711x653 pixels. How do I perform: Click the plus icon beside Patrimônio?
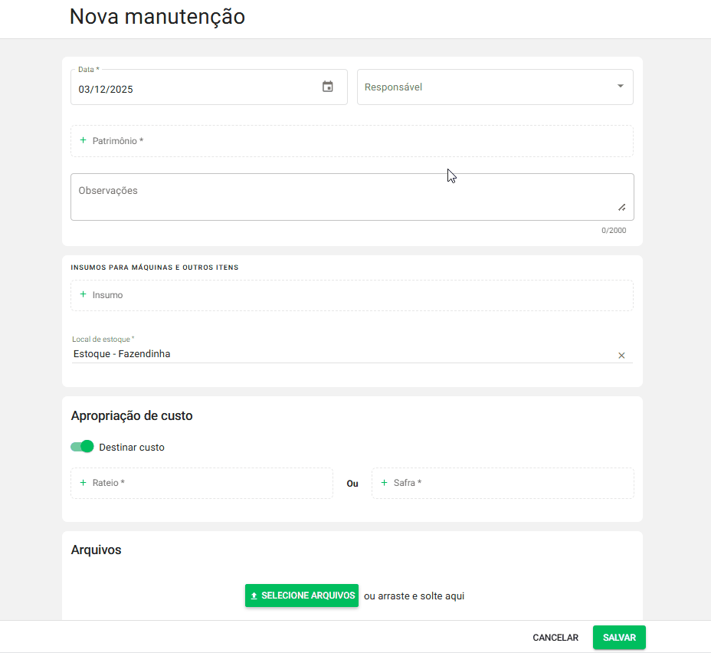coord(83,141)
